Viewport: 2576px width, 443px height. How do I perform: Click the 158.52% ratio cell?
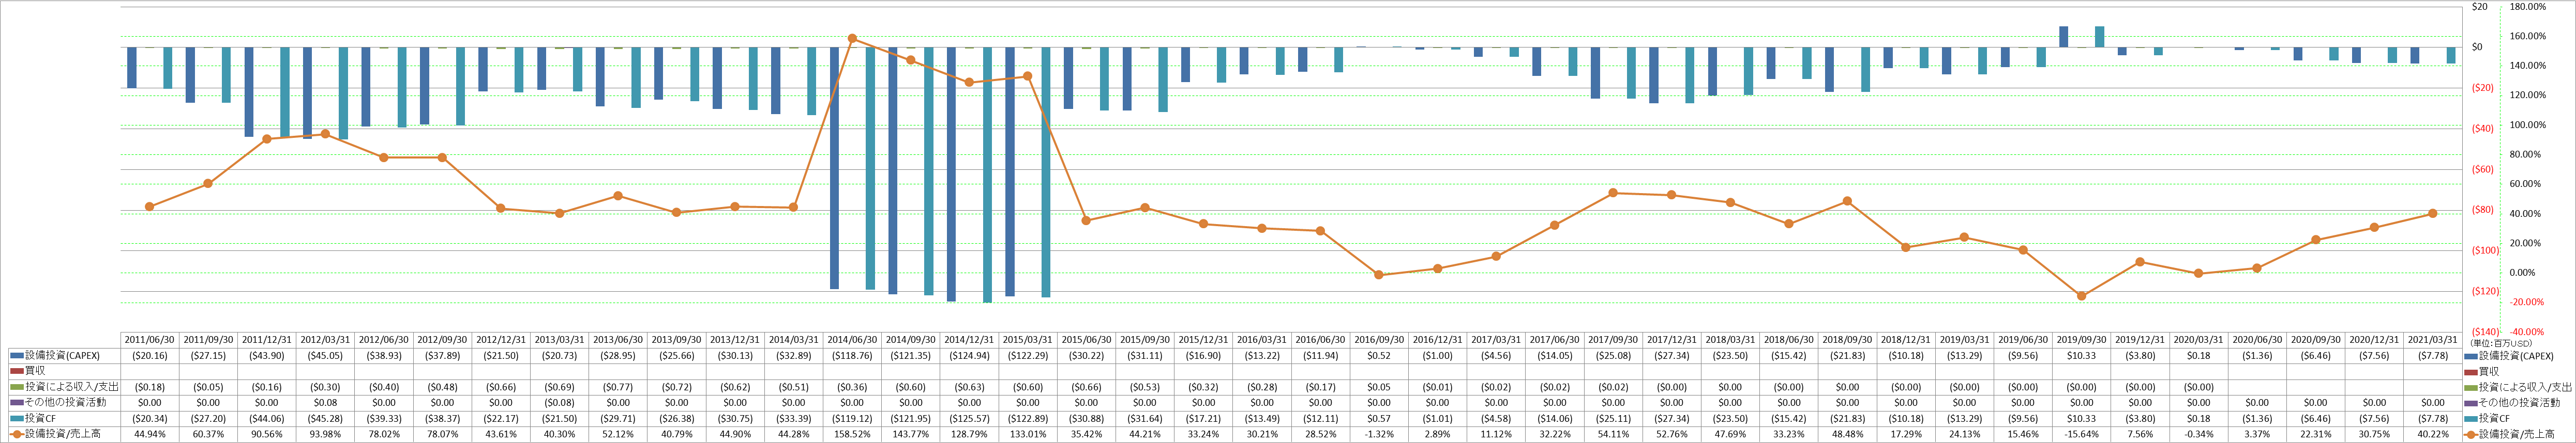pos(852,434)
